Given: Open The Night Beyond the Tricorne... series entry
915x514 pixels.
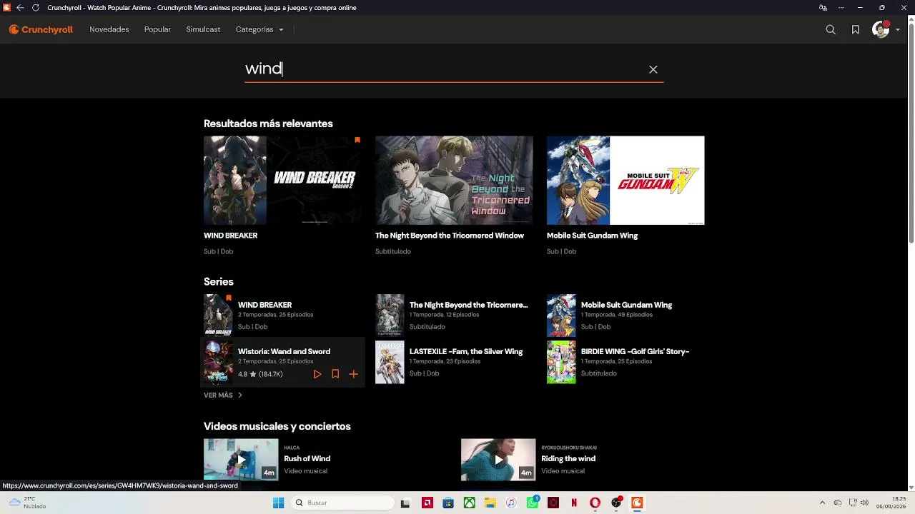Looking at the screenshot, I should (468, 305).
